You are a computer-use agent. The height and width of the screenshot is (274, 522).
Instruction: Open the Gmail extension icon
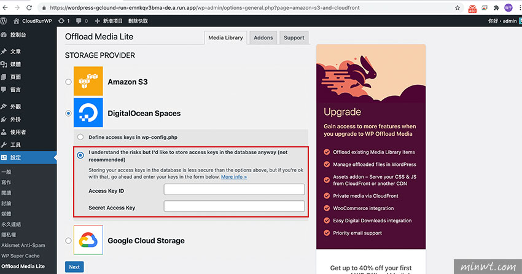(x=472, y=9)
